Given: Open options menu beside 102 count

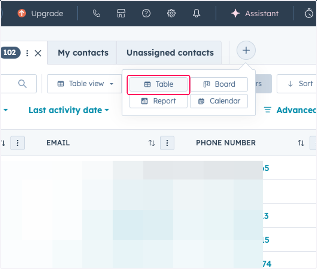Looking at the screenshot, I should pyautogui.click(x=27, y=53).
